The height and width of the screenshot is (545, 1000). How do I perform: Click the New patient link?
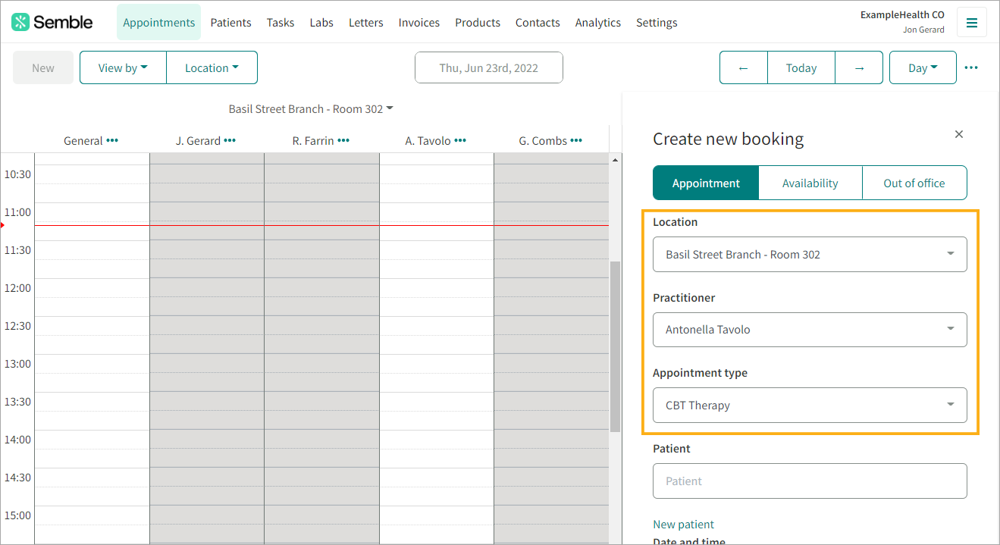[x=683, y=525]
